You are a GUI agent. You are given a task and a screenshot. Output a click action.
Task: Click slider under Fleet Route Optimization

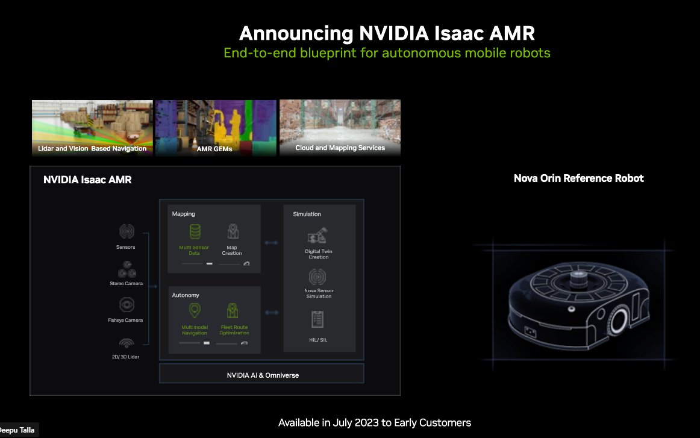[232, 343]
